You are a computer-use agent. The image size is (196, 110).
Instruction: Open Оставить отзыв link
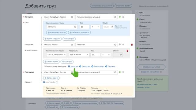(143, 88)
